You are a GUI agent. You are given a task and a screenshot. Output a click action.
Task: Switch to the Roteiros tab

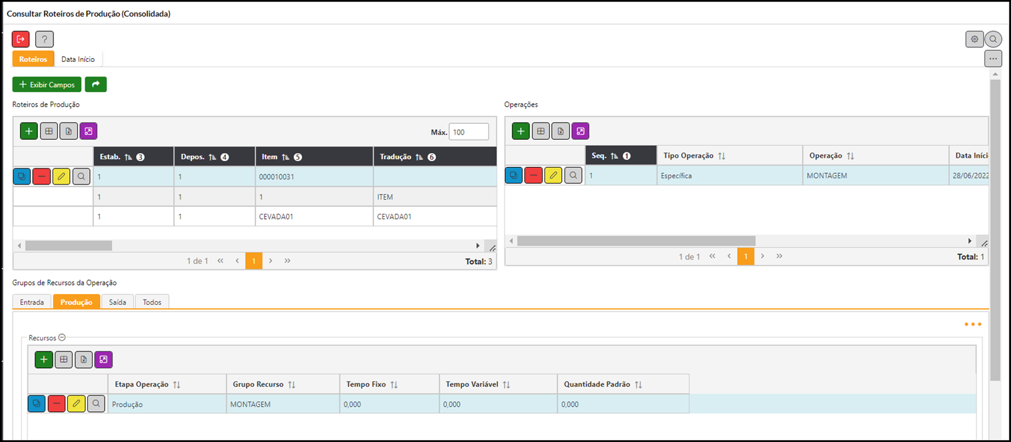coord(33,59)
